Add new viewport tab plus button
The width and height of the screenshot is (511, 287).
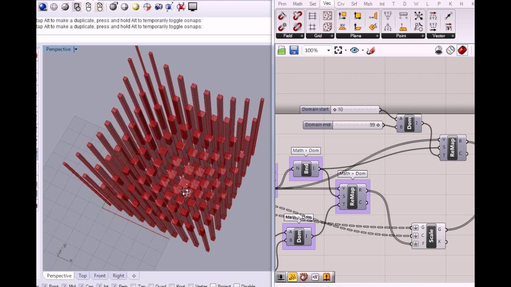134,276
